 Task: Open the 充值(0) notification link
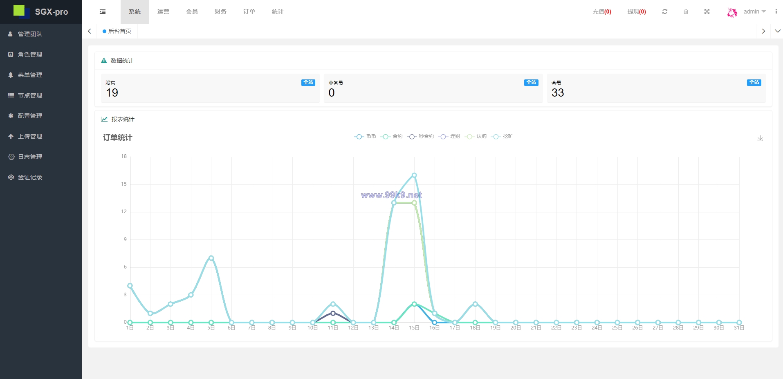pyautogui.click(x=602, y=11)
